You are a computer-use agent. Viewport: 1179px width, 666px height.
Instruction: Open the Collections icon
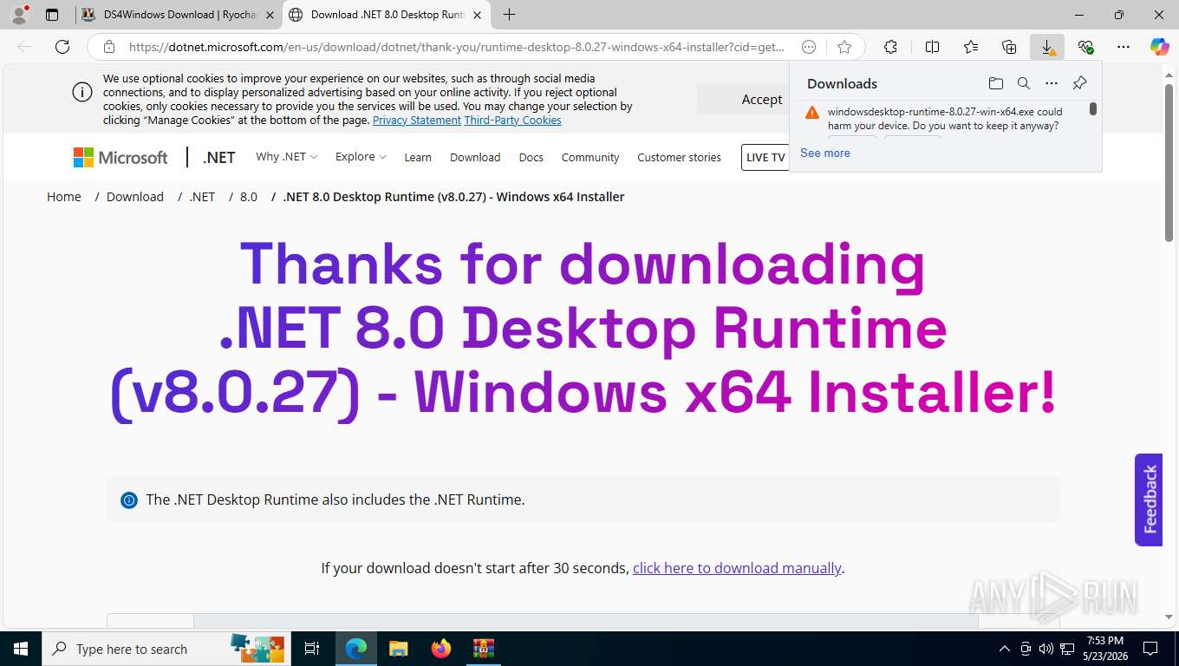(x=1008, y=47)
